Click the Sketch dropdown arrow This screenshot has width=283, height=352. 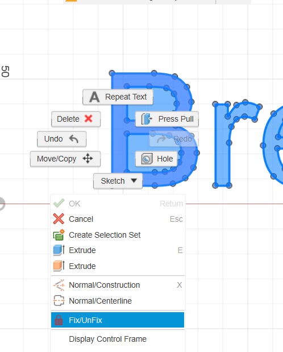pos(134,180)
